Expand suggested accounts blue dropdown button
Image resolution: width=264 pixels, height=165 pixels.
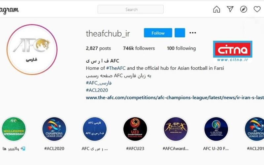point(180,33)
